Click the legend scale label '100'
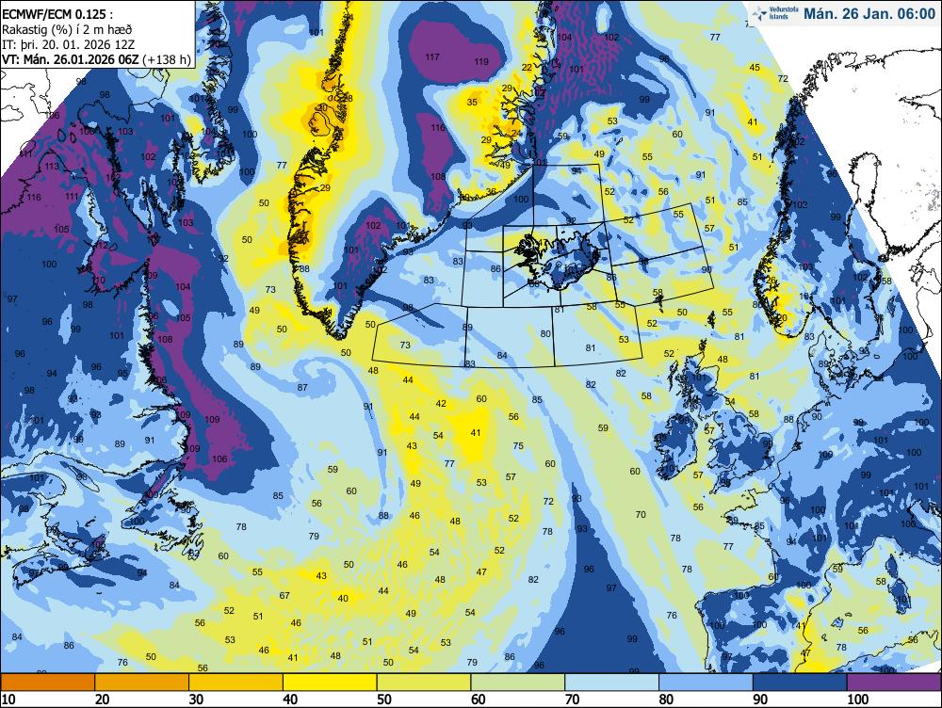The height and width of the screenshot is (708, 942). [x=858, y=699]
